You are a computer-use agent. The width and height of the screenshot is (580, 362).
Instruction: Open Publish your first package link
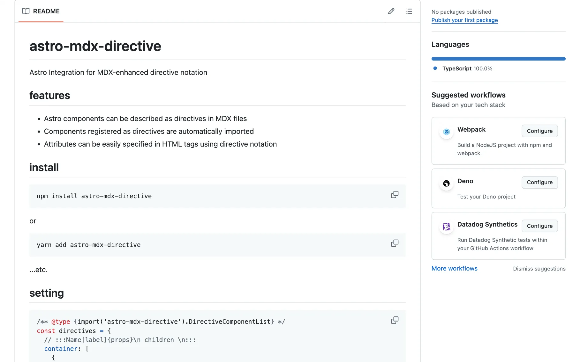464,20
